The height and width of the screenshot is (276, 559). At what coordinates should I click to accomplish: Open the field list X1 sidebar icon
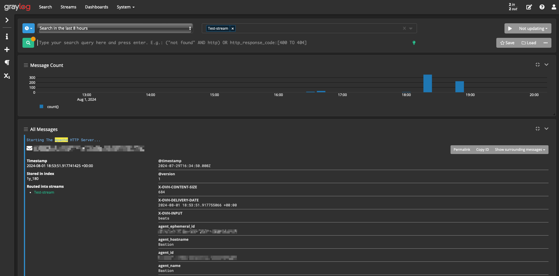pyautogui.click(x=7, y=76)
